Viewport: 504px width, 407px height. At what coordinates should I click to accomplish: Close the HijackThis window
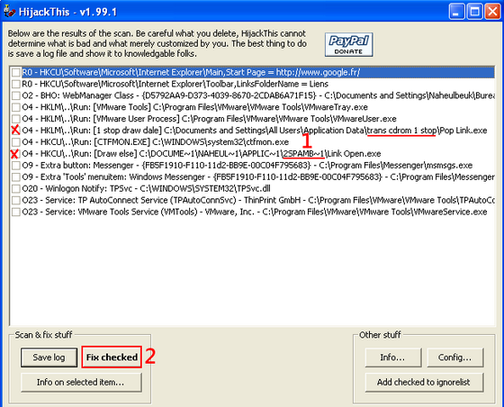(x=492, y=12)
